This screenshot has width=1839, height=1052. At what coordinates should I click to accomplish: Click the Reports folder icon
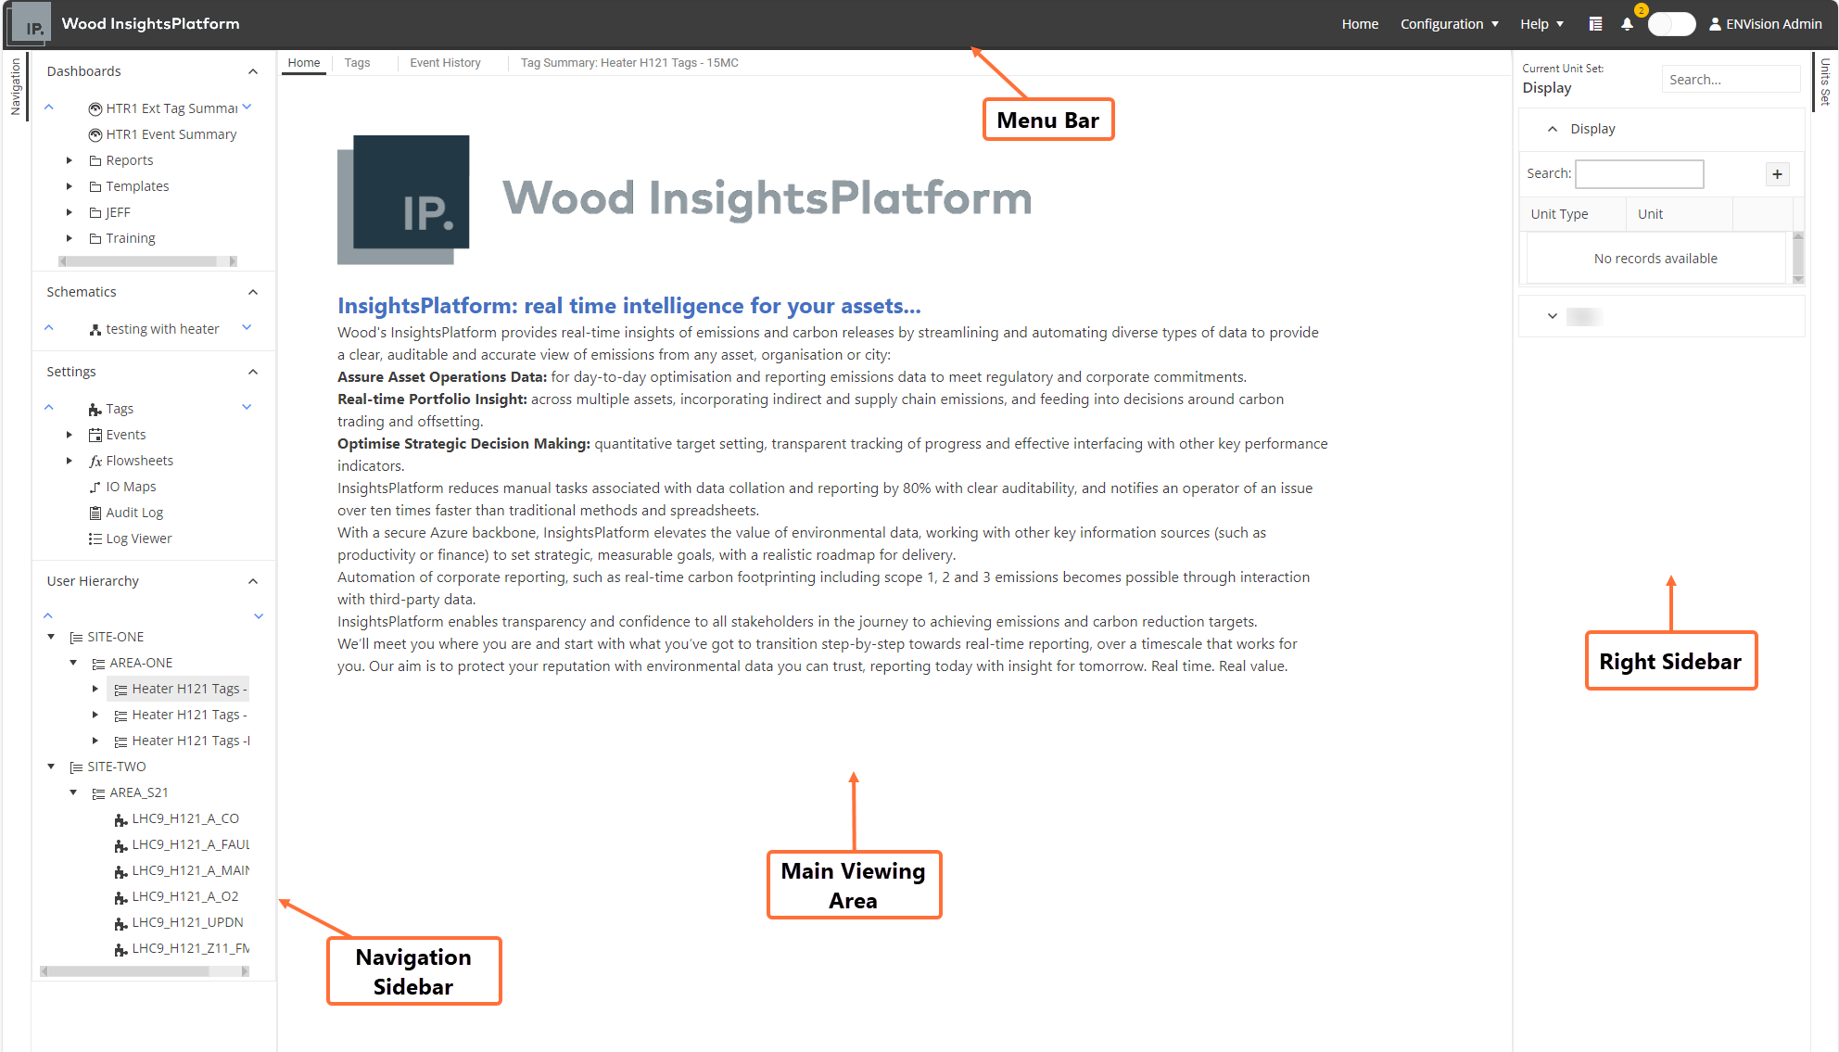click(95, 160)
